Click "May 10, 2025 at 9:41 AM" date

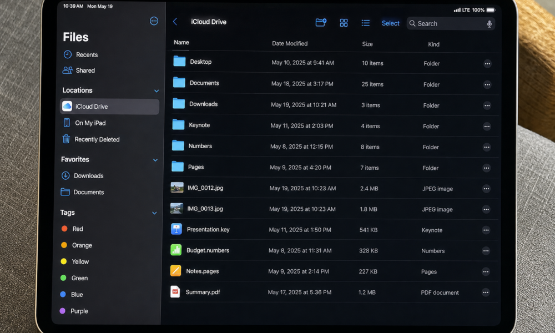click(302, 63)
